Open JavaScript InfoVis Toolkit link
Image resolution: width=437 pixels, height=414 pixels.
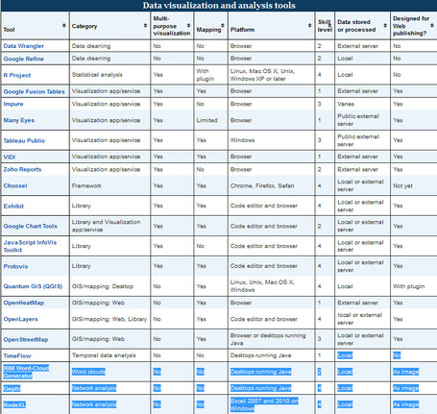30,246
